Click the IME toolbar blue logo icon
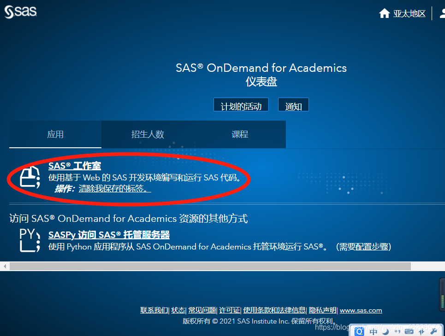 (x=359, y=332)
